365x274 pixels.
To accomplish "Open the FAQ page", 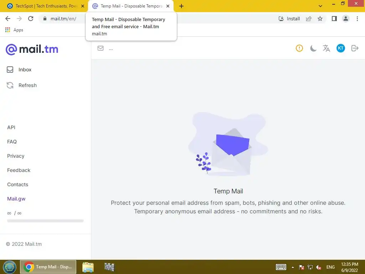I will coord(12,142).
